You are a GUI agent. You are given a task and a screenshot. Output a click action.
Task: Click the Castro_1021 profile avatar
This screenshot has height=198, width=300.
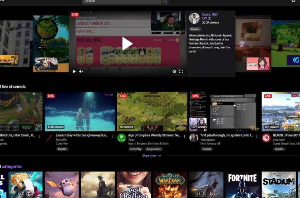194,18
